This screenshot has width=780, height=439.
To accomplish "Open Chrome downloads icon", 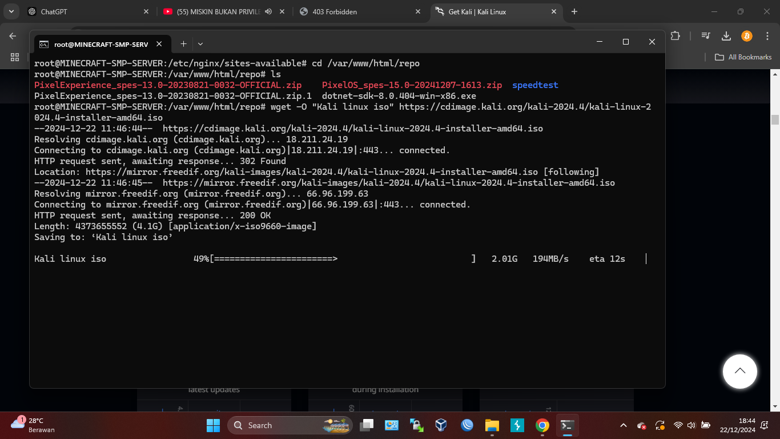I will (726, 35).
